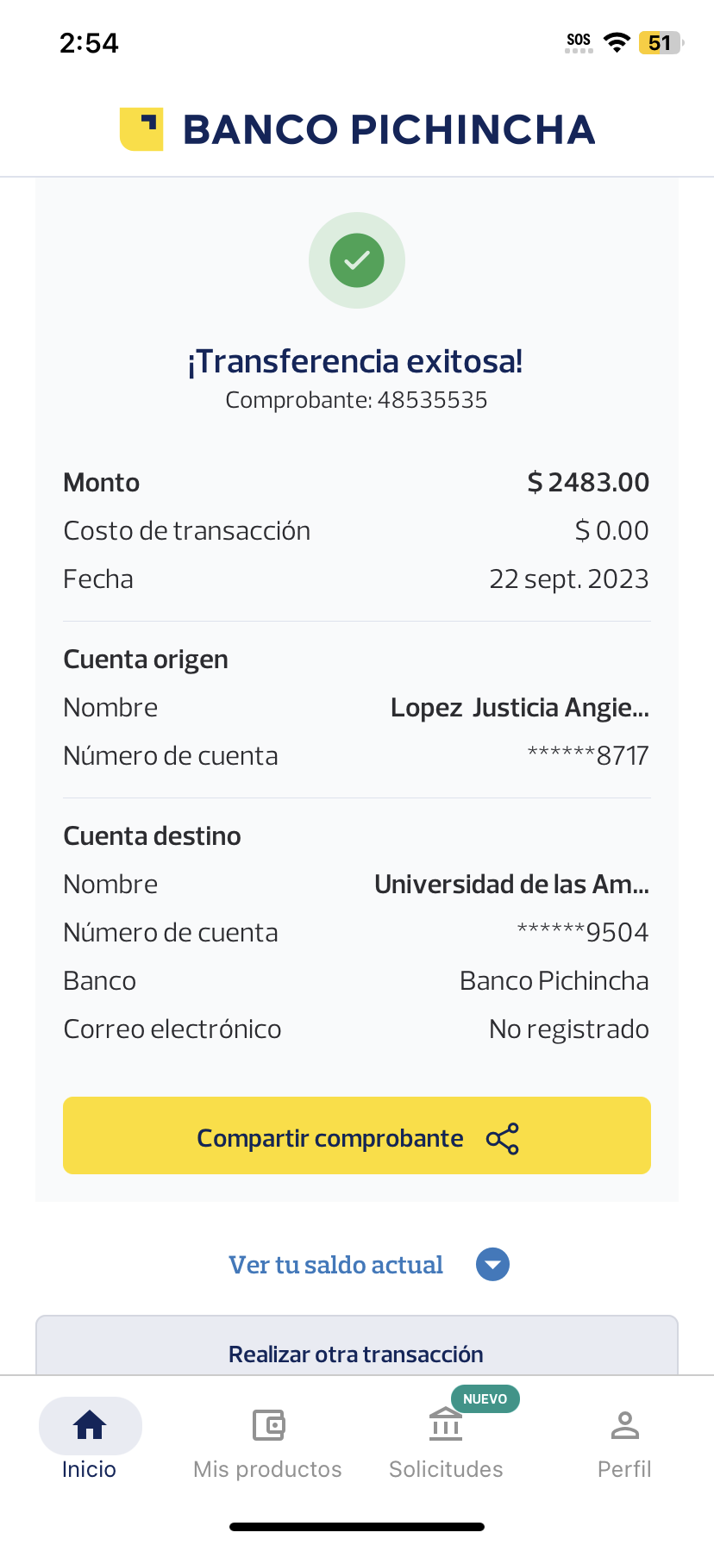Tap the NUEVO badge on Solicitudes

(x=485, y=1398)
